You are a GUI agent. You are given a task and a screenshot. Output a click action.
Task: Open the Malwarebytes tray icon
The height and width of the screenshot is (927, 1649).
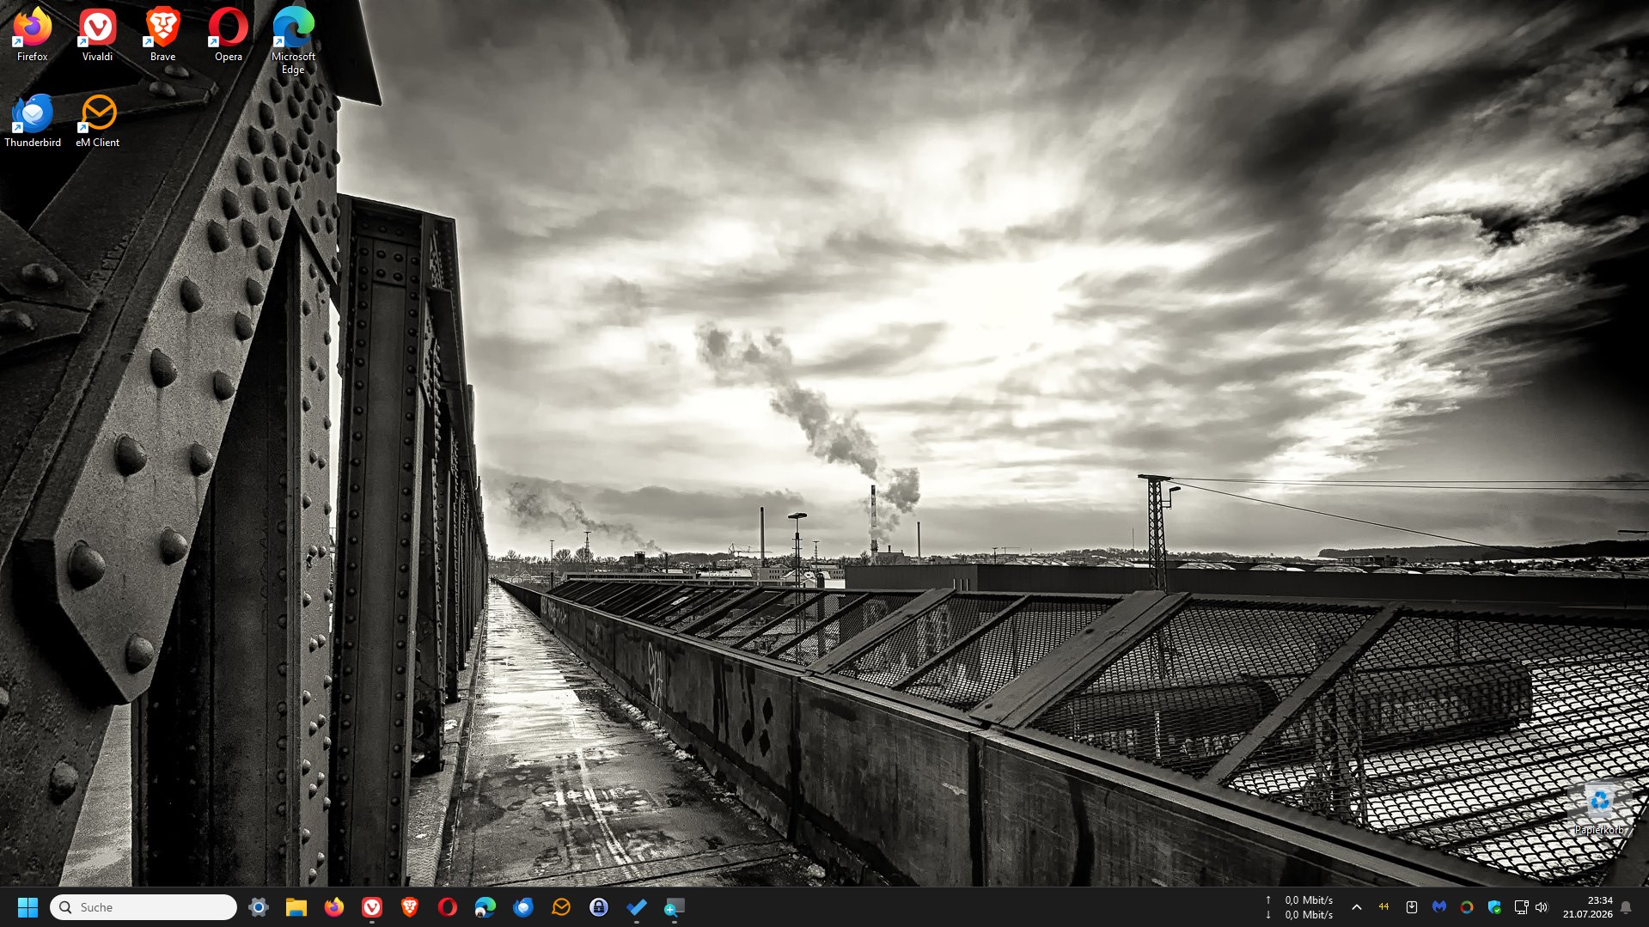pyautogui.click(x=1438, y=907)
